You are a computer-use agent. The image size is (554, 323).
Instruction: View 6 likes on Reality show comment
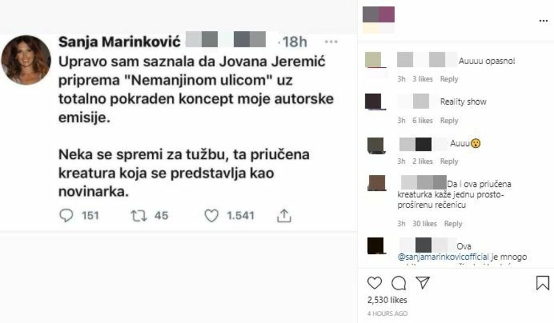pos(423,121)
